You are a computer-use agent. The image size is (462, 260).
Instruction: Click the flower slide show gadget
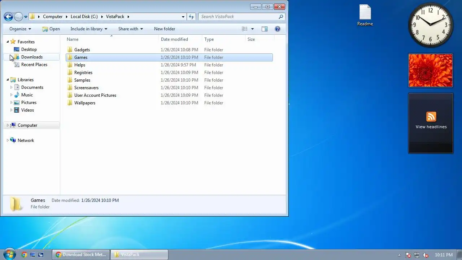tap(431, 70)
